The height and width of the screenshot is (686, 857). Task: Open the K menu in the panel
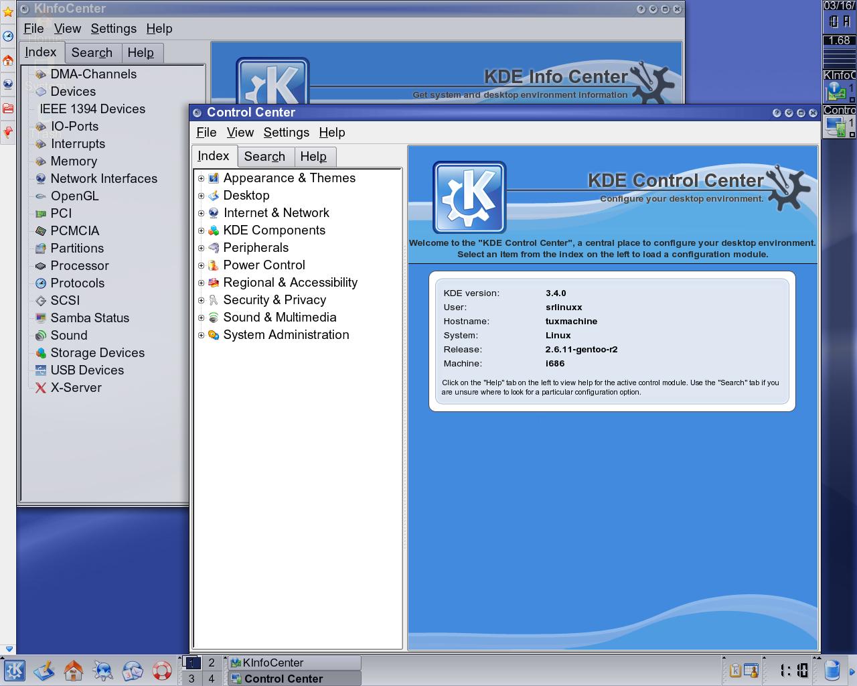click(14, 670)
